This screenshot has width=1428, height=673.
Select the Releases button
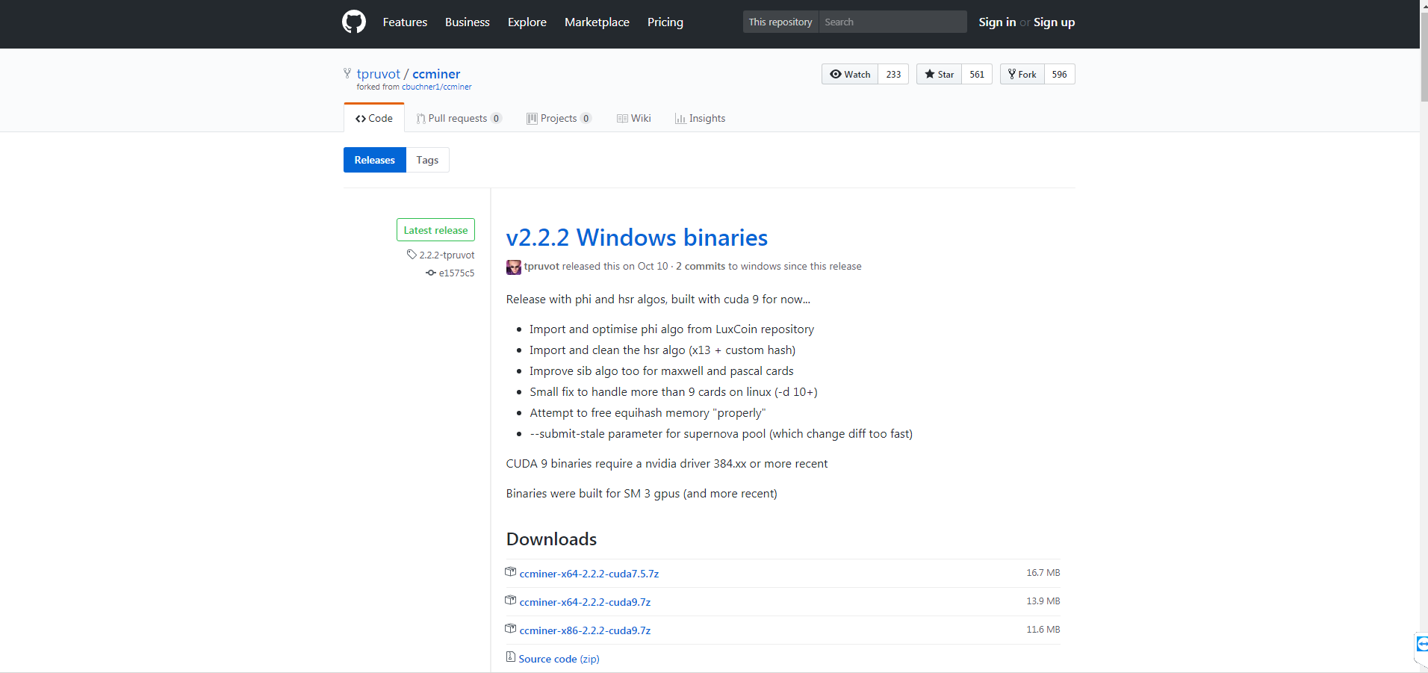tap(375, 160)
